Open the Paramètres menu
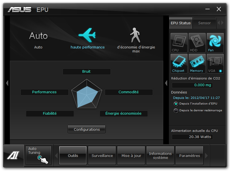This screenshot has height=171, width=230. pyautogui.click(x=189, y=156)
